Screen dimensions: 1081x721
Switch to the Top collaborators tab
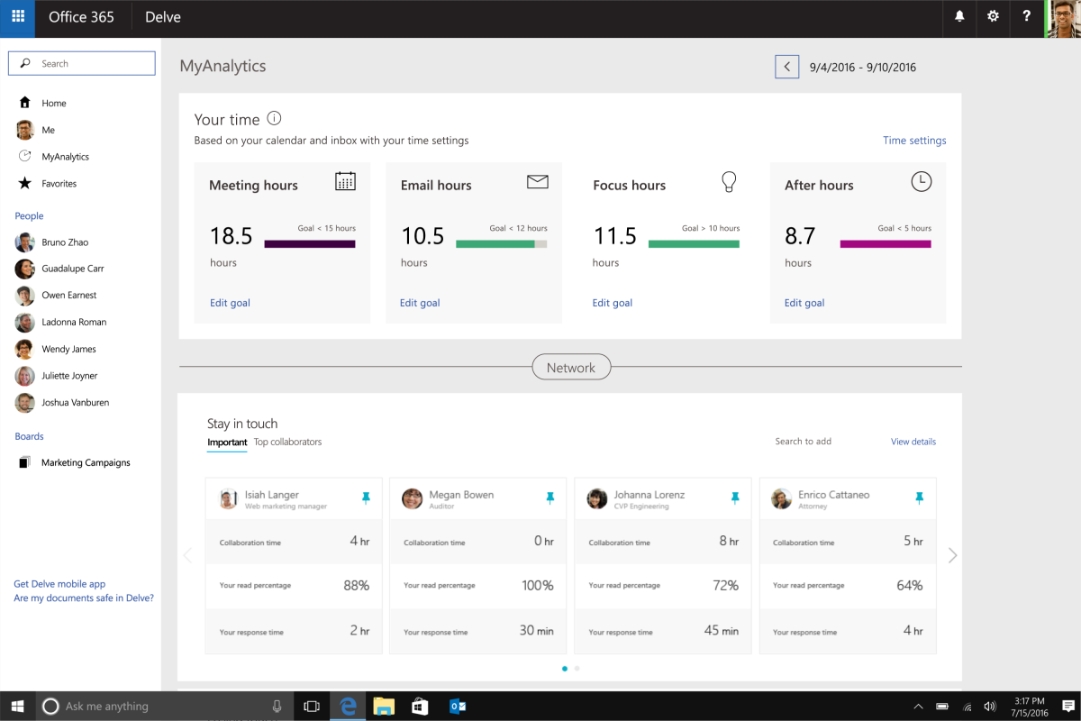pos(288,443)
